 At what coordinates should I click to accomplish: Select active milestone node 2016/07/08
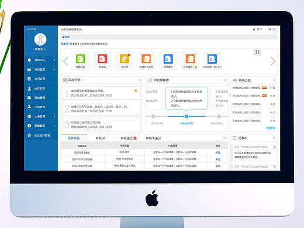pos(186,116)
